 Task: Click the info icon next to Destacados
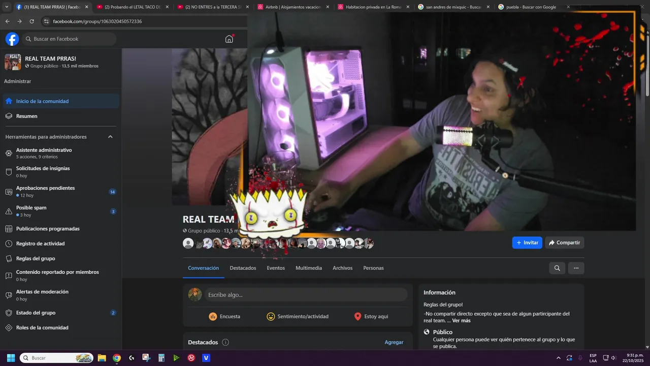[x=225, y=342]
